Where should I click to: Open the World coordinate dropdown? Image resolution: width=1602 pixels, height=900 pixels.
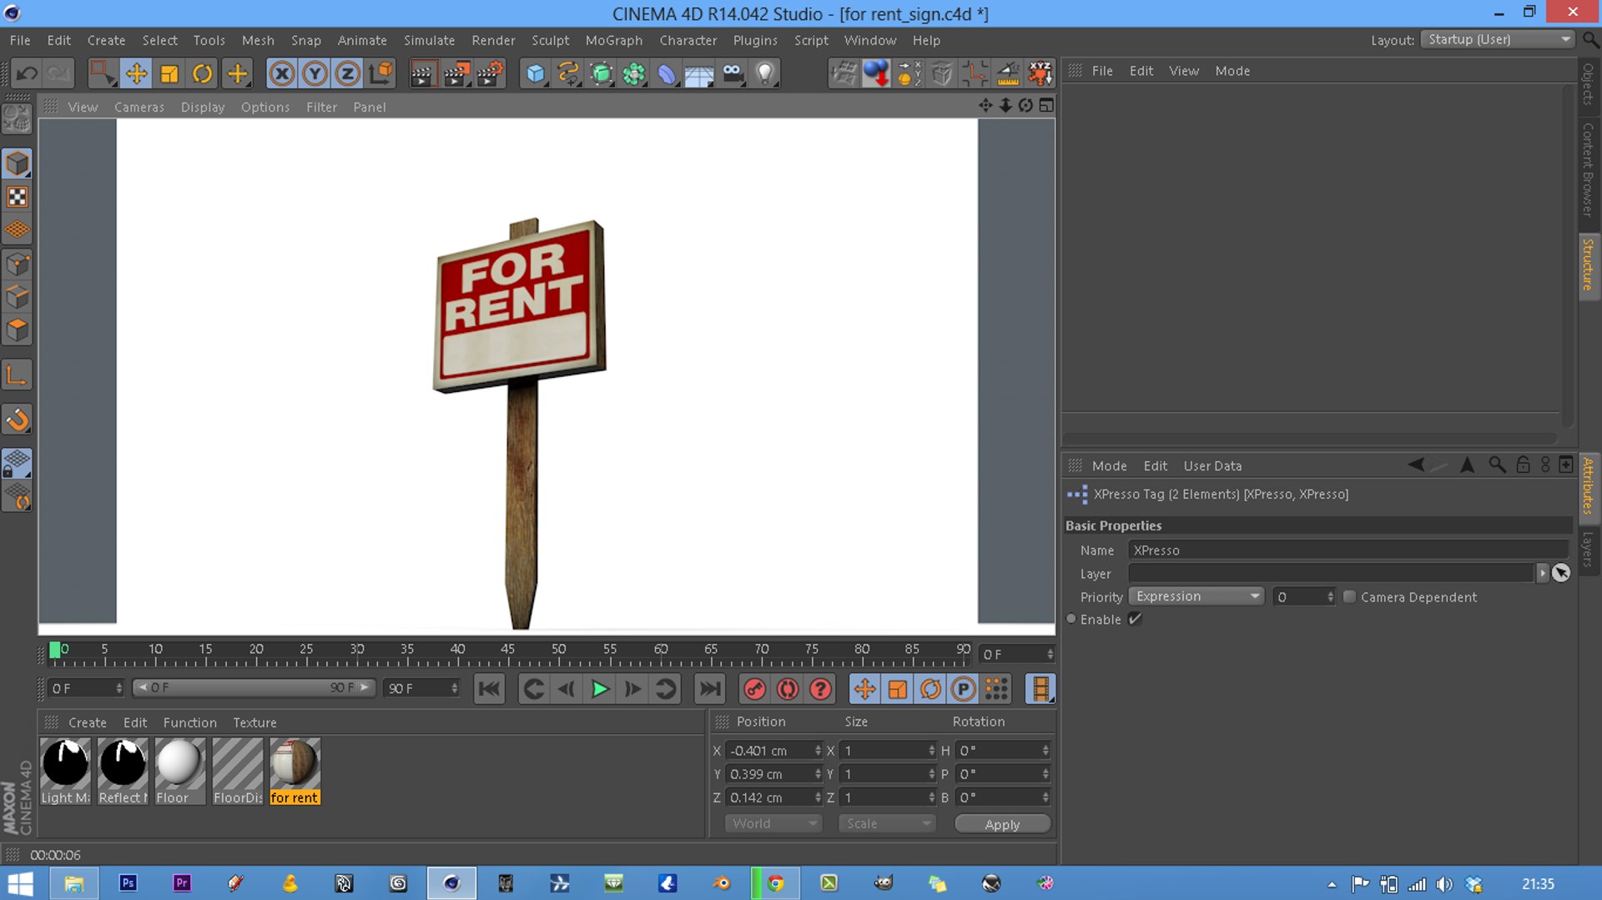tap(773, 823)
